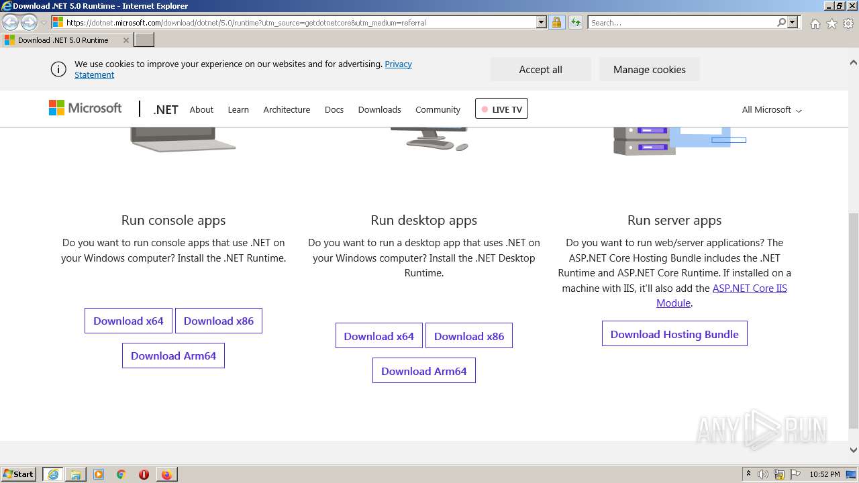Open Opera taskbar icon

coord(144,474)
